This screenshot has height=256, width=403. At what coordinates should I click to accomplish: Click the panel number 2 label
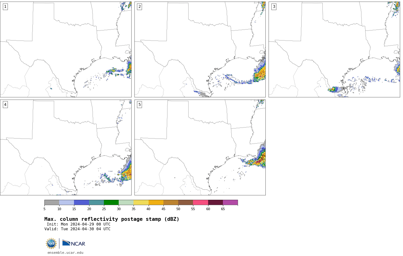pos(139,7)
